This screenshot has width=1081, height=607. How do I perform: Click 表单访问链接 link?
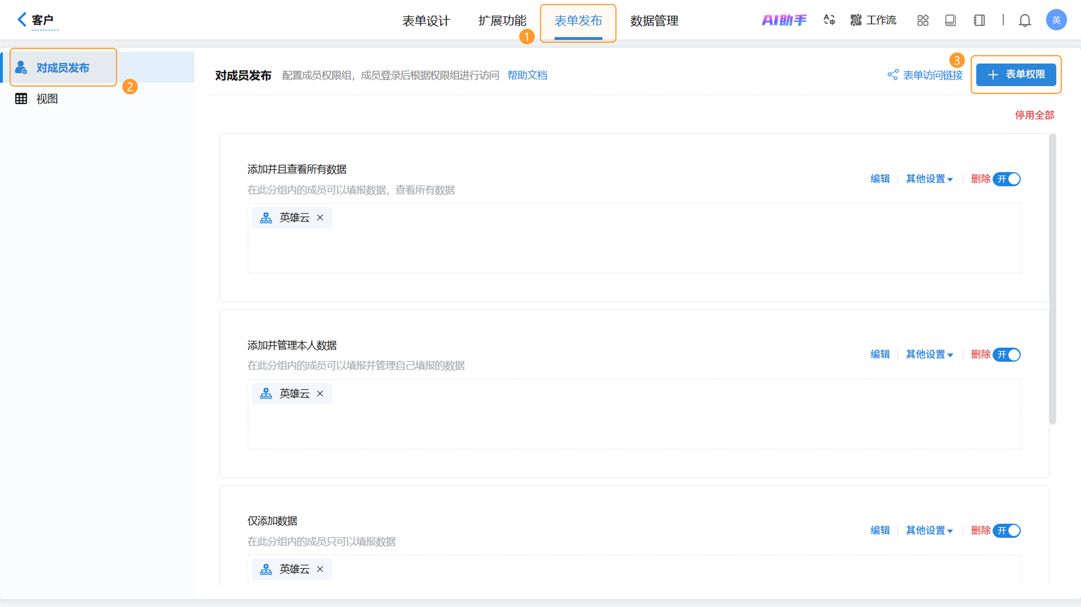(x=932, y=75)
